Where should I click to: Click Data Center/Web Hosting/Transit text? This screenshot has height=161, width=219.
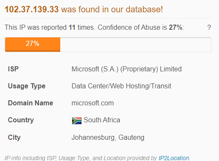tap(121, 86)
